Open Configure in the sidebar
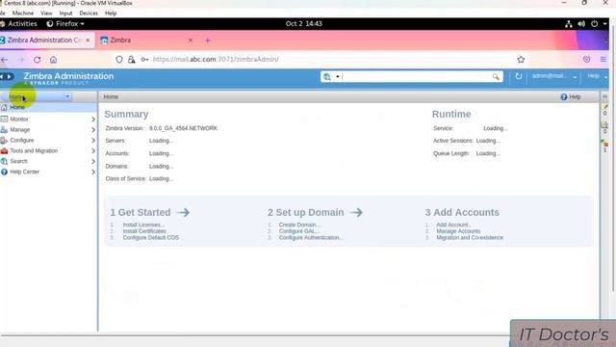The width and height of the screenshot is (616, 347). click(x=21, y=140)
